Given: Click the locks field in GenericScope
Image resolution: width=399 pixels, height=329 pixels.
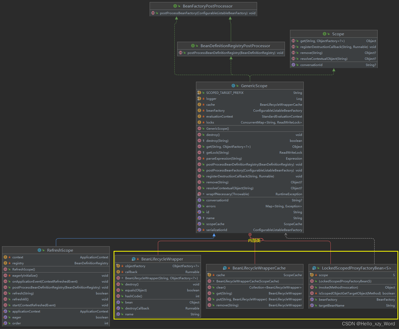Looking at the screenshot, I should [250, 122].
